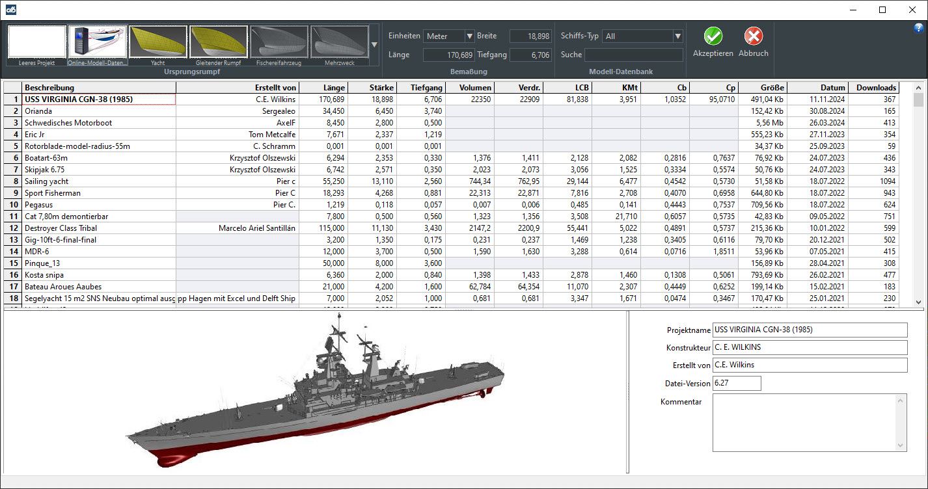Click the Projektname text field
This screenshot has width=928, height=489.
810,330
